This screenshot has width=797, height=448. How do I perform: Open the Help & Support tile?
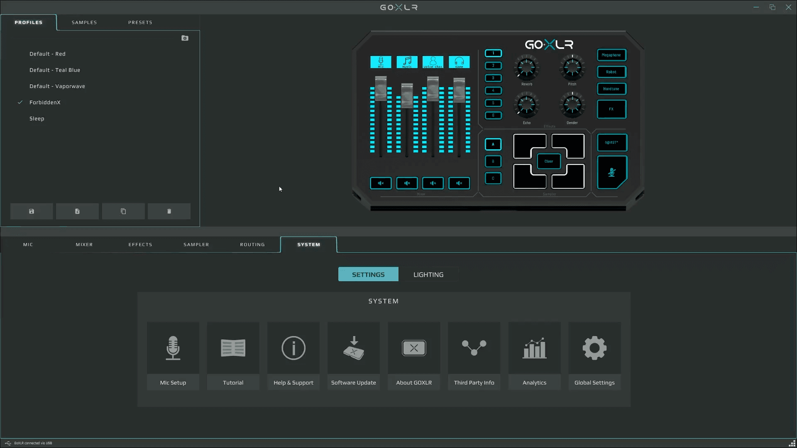293,356
